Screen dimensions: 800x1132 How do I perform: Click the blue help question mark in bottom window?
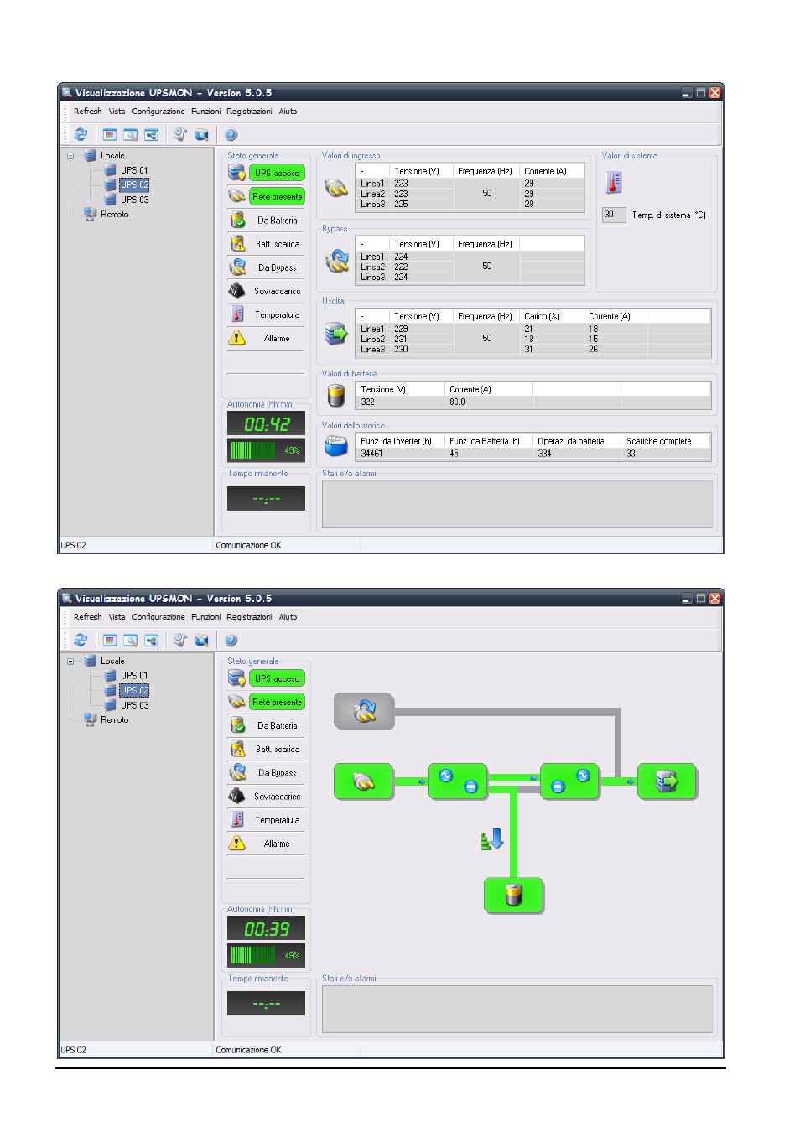point(231,640)
